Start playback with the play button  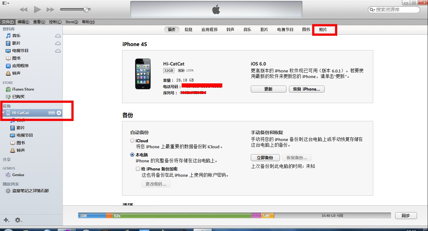(x=38, y=10)
